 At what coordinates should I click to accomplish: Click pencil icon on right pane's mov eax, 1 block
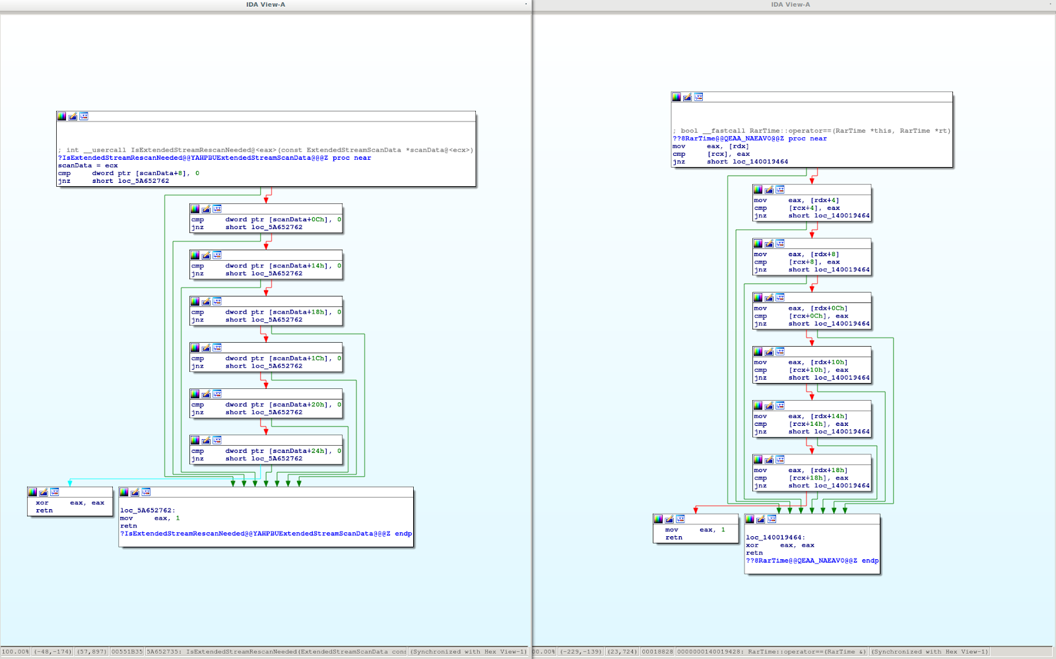pyautogui.click(x=669, y=519)
